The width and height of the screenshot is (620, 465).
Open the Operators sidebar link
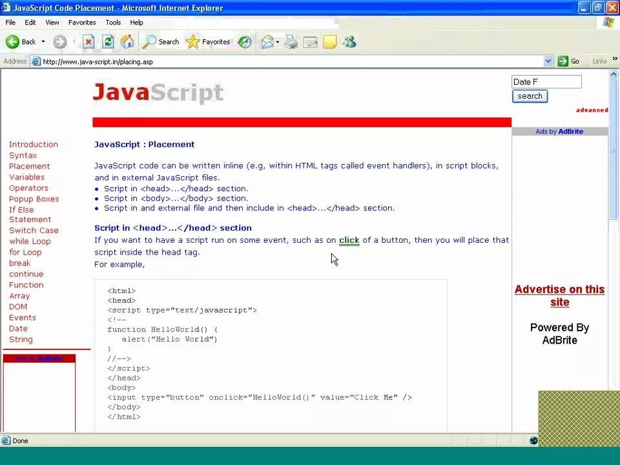[28, 188]
